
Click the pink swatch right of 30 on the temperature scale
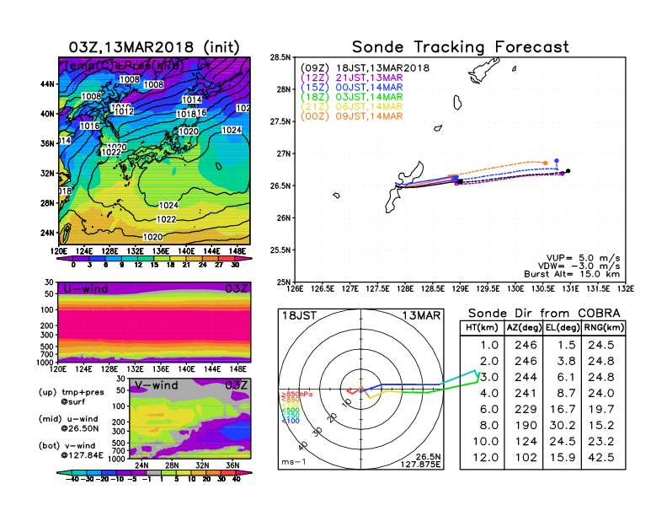(x=244, y=258)
